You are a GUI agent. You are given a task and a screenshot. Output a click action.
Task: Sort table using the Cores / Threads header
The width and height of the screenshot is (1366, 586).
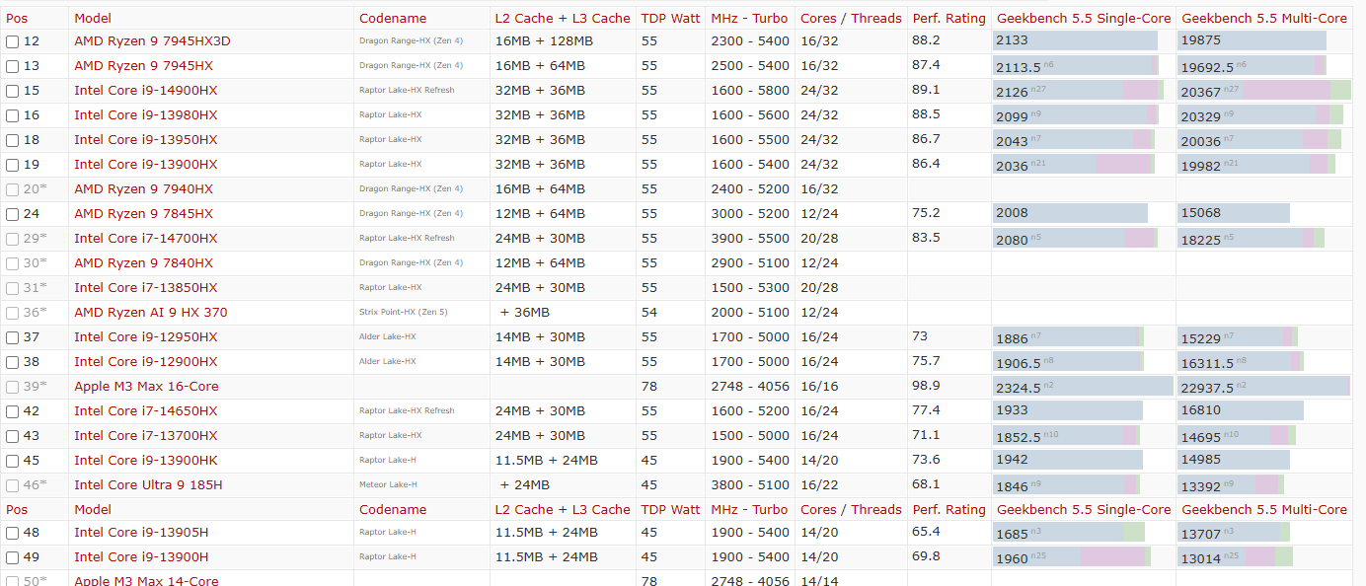(x=851, y=17)
